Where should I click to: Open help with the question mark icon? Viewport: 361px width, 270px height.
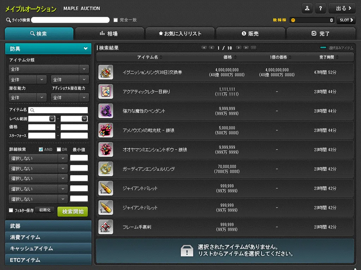coord(320,8)
